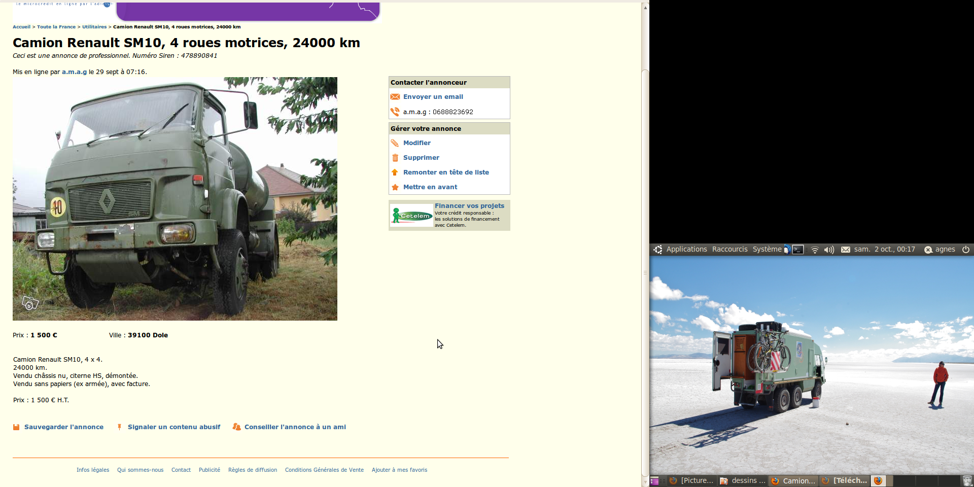Open the Applications menu
The height and width of the screenshot is (487, 974).
pyautogui.click(x=686, y=249)
